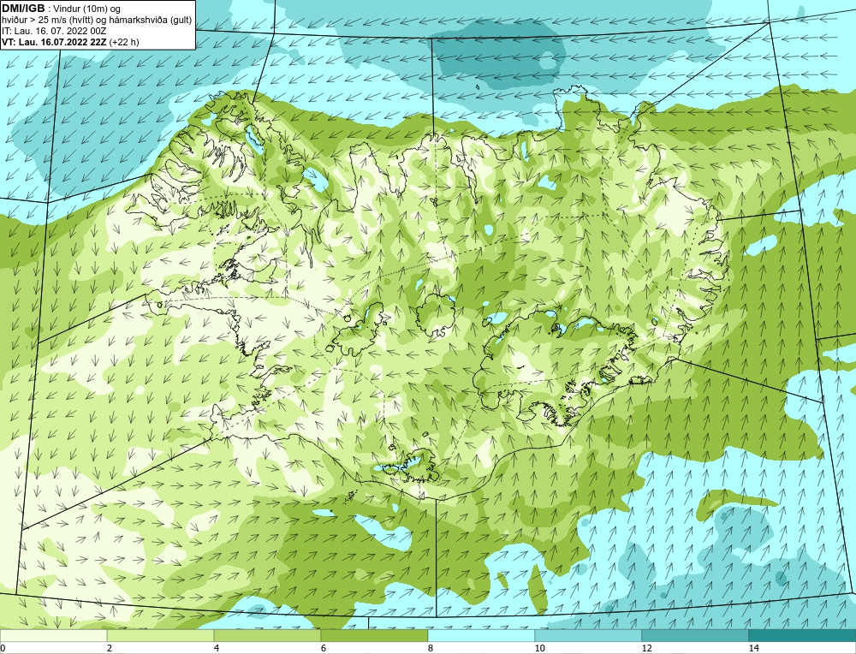Viewport: 856px width, 654px height.
Task: Click the 'Vindur (10m) og' text
Action: point(87,9)
